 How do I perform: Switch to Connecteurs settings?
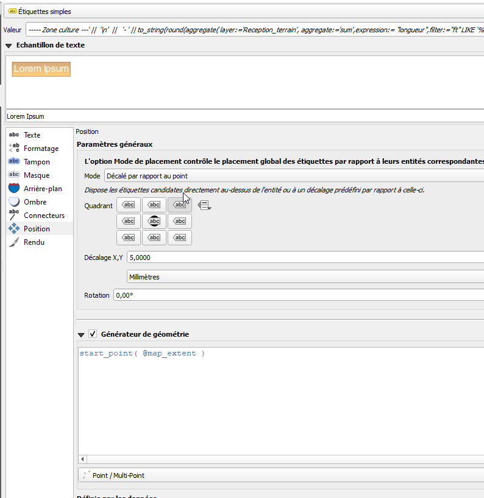click(x=44, y=216)
